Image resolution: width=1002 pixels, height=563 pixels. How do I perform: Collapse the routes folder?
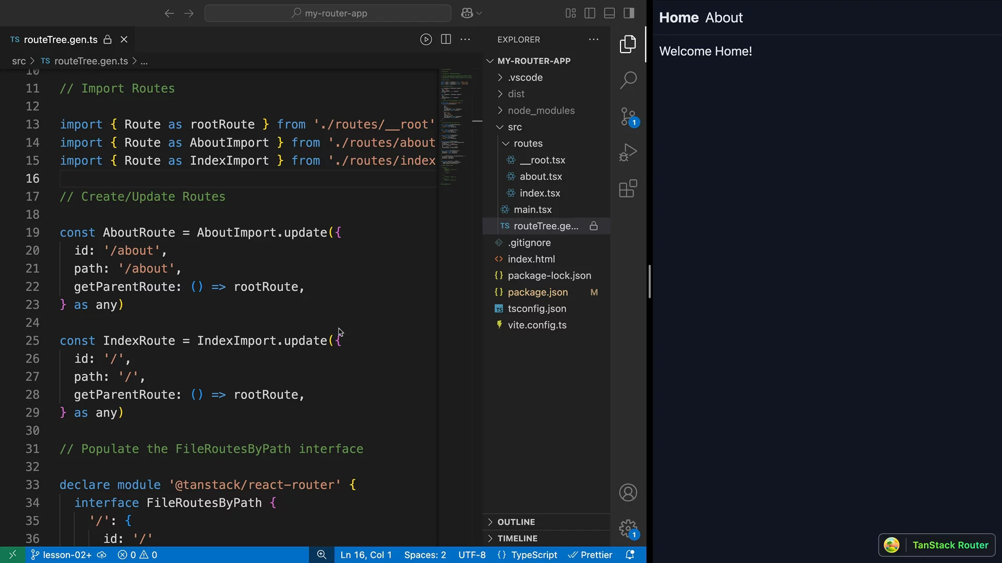click(528, 143)
